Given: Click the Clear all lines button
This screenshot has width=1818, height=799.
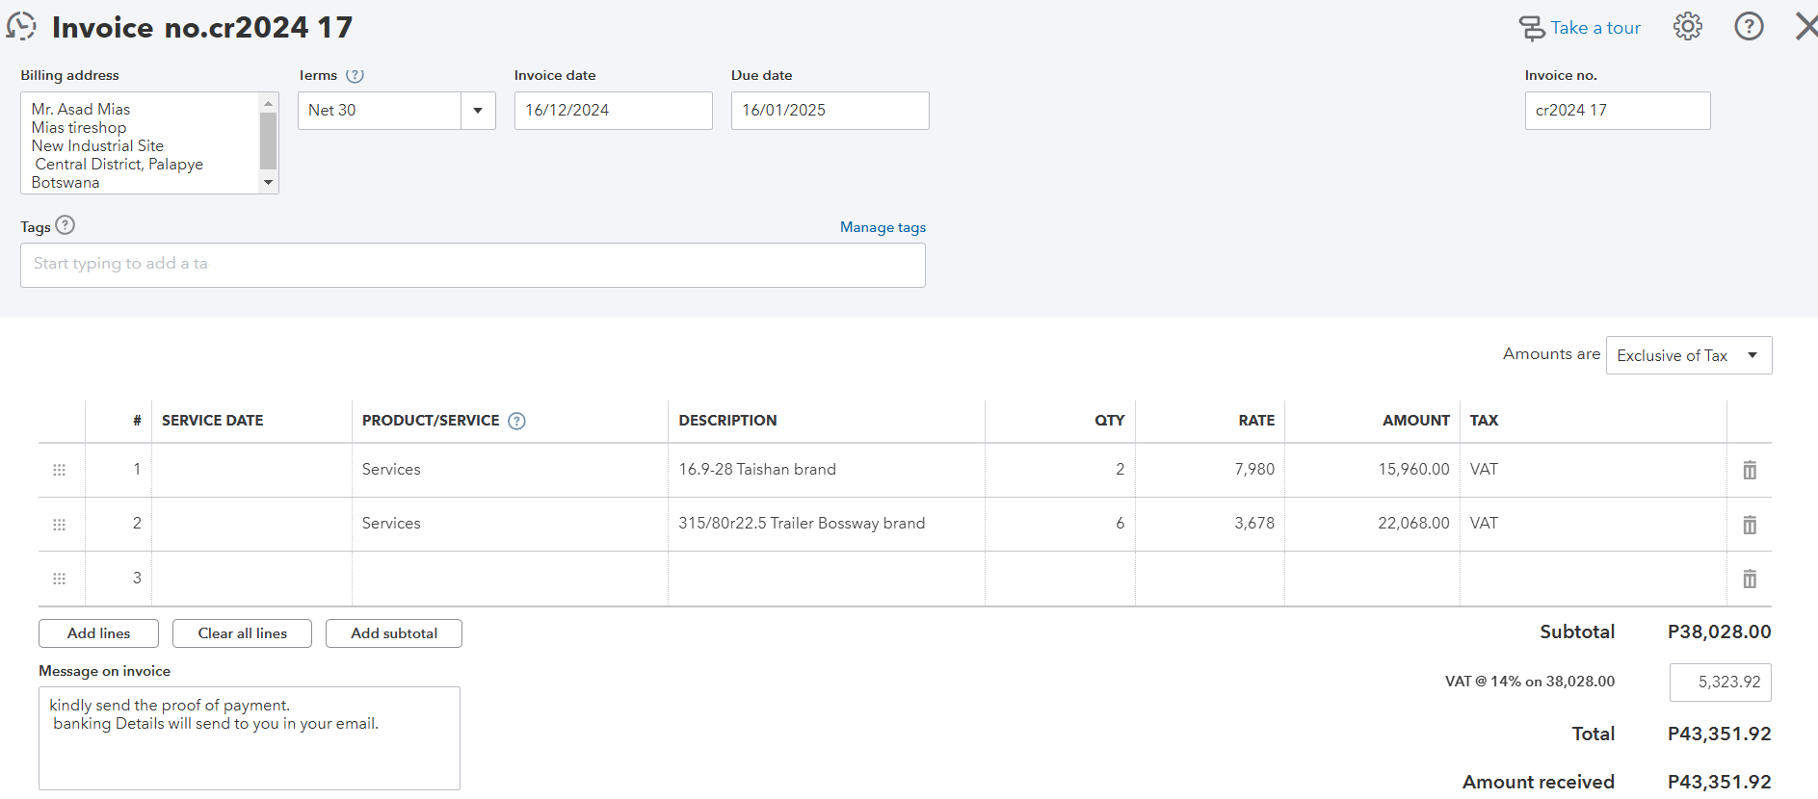Looking at the screenshot, I should click(242, 633).
